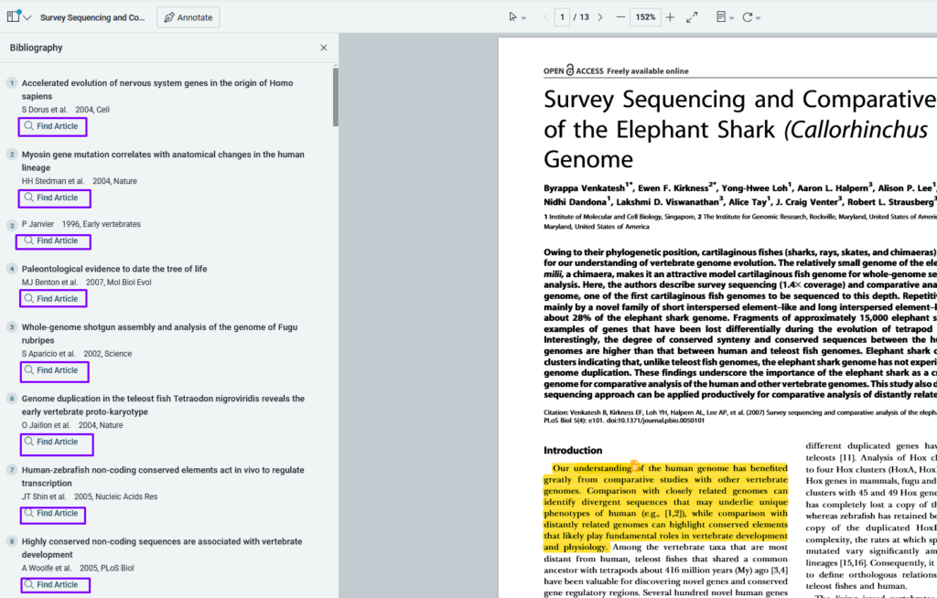The width and height of the screenshot is (937, 598).
Task: Click the Bibliography panel scrollbar
Action: point(335,96)
